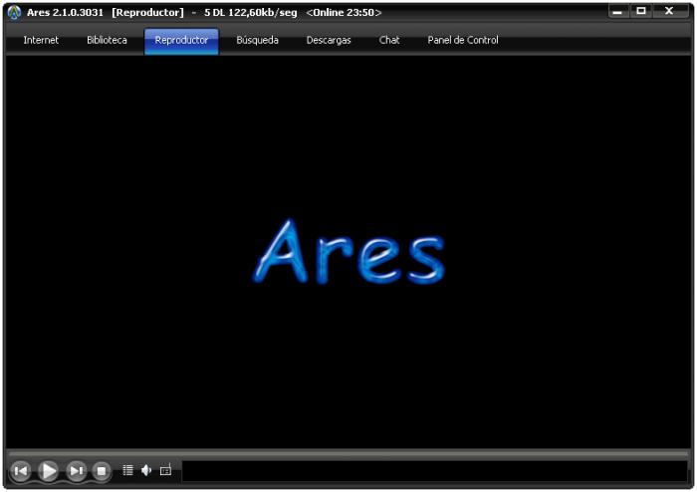Click the volume speaker icon
The width and height of the screenshot is (697, 492).
(146, 470)
